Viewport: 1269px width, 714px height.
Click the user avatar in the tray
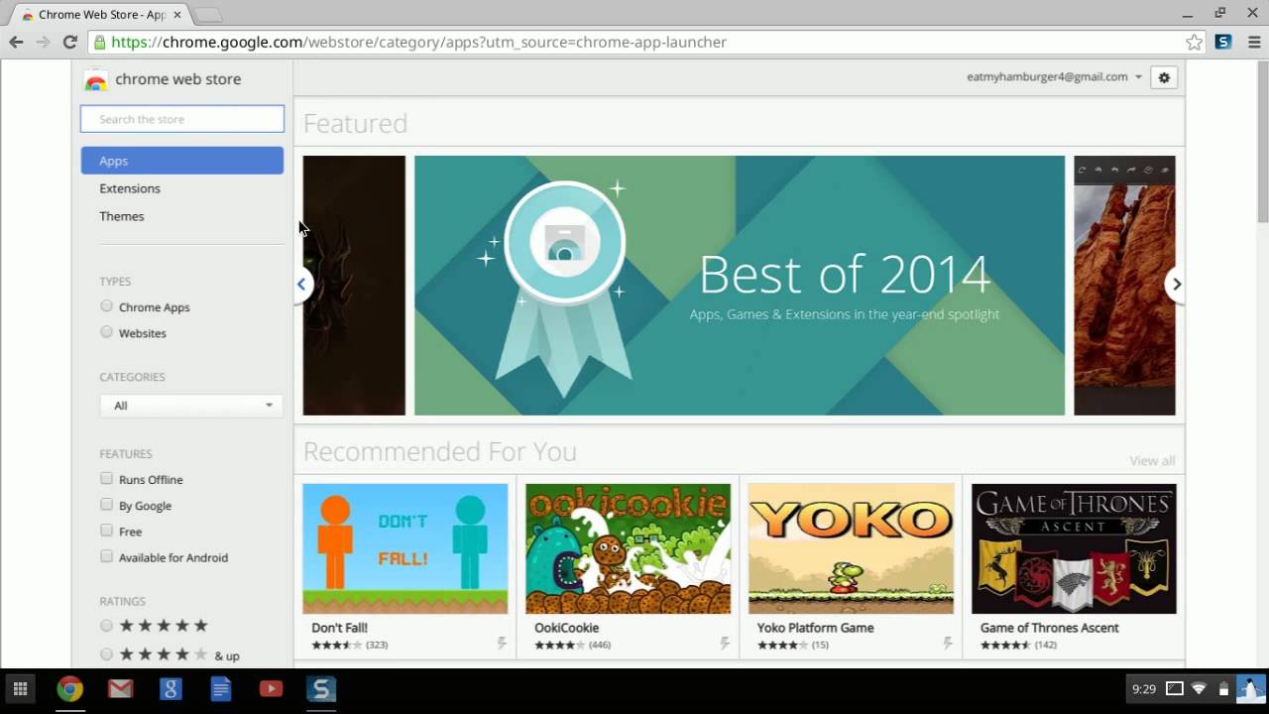coord(1251,689)
